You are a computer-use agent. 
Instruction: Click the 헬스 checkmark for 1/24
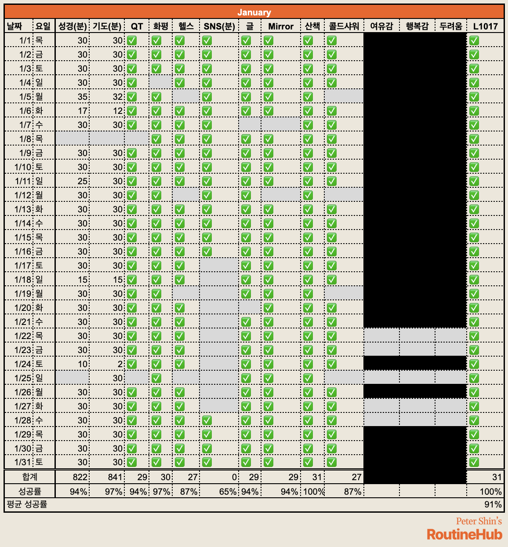pos(179,364)
